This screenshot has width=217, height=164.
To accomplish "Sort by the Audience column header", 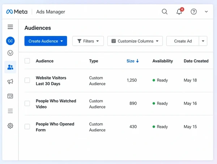I will click(44, 61).
